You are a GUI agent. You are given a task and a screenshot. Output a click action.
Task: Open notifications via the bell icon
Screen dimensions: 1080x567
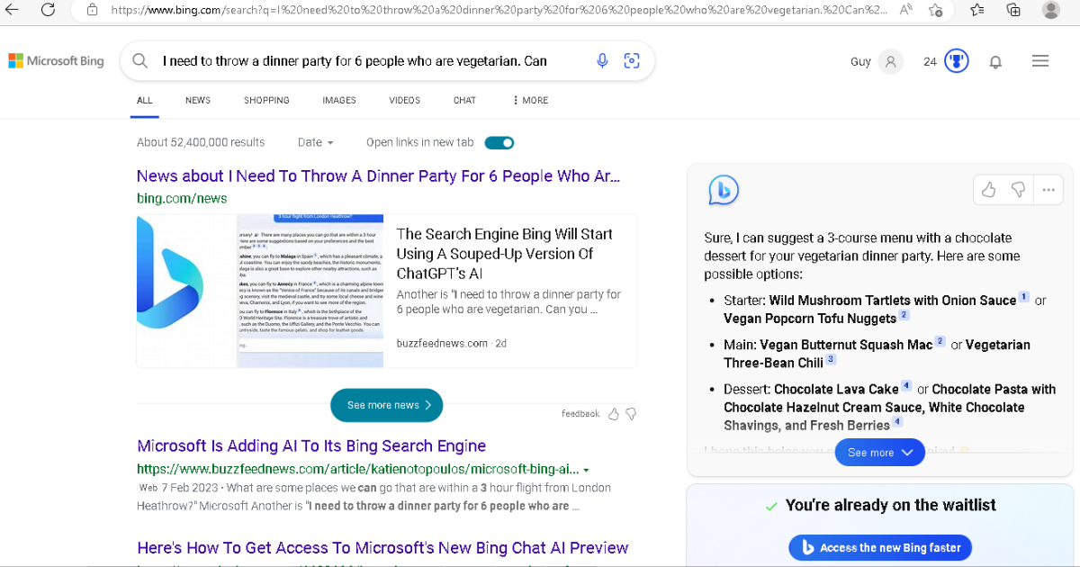995,60
